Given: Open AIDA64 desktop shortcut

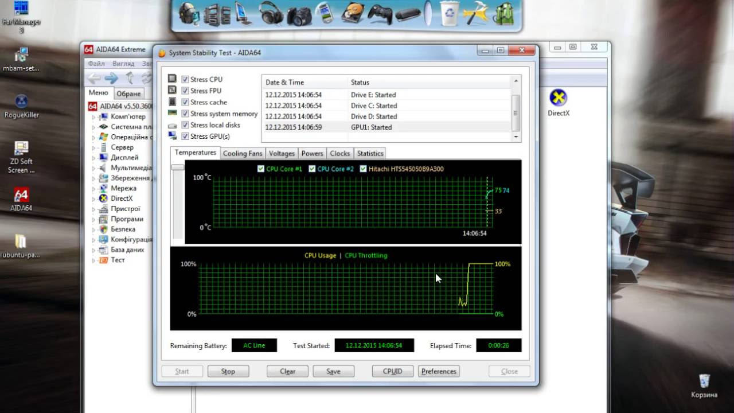Looking at the screenshot, I should tap(21, 200).
